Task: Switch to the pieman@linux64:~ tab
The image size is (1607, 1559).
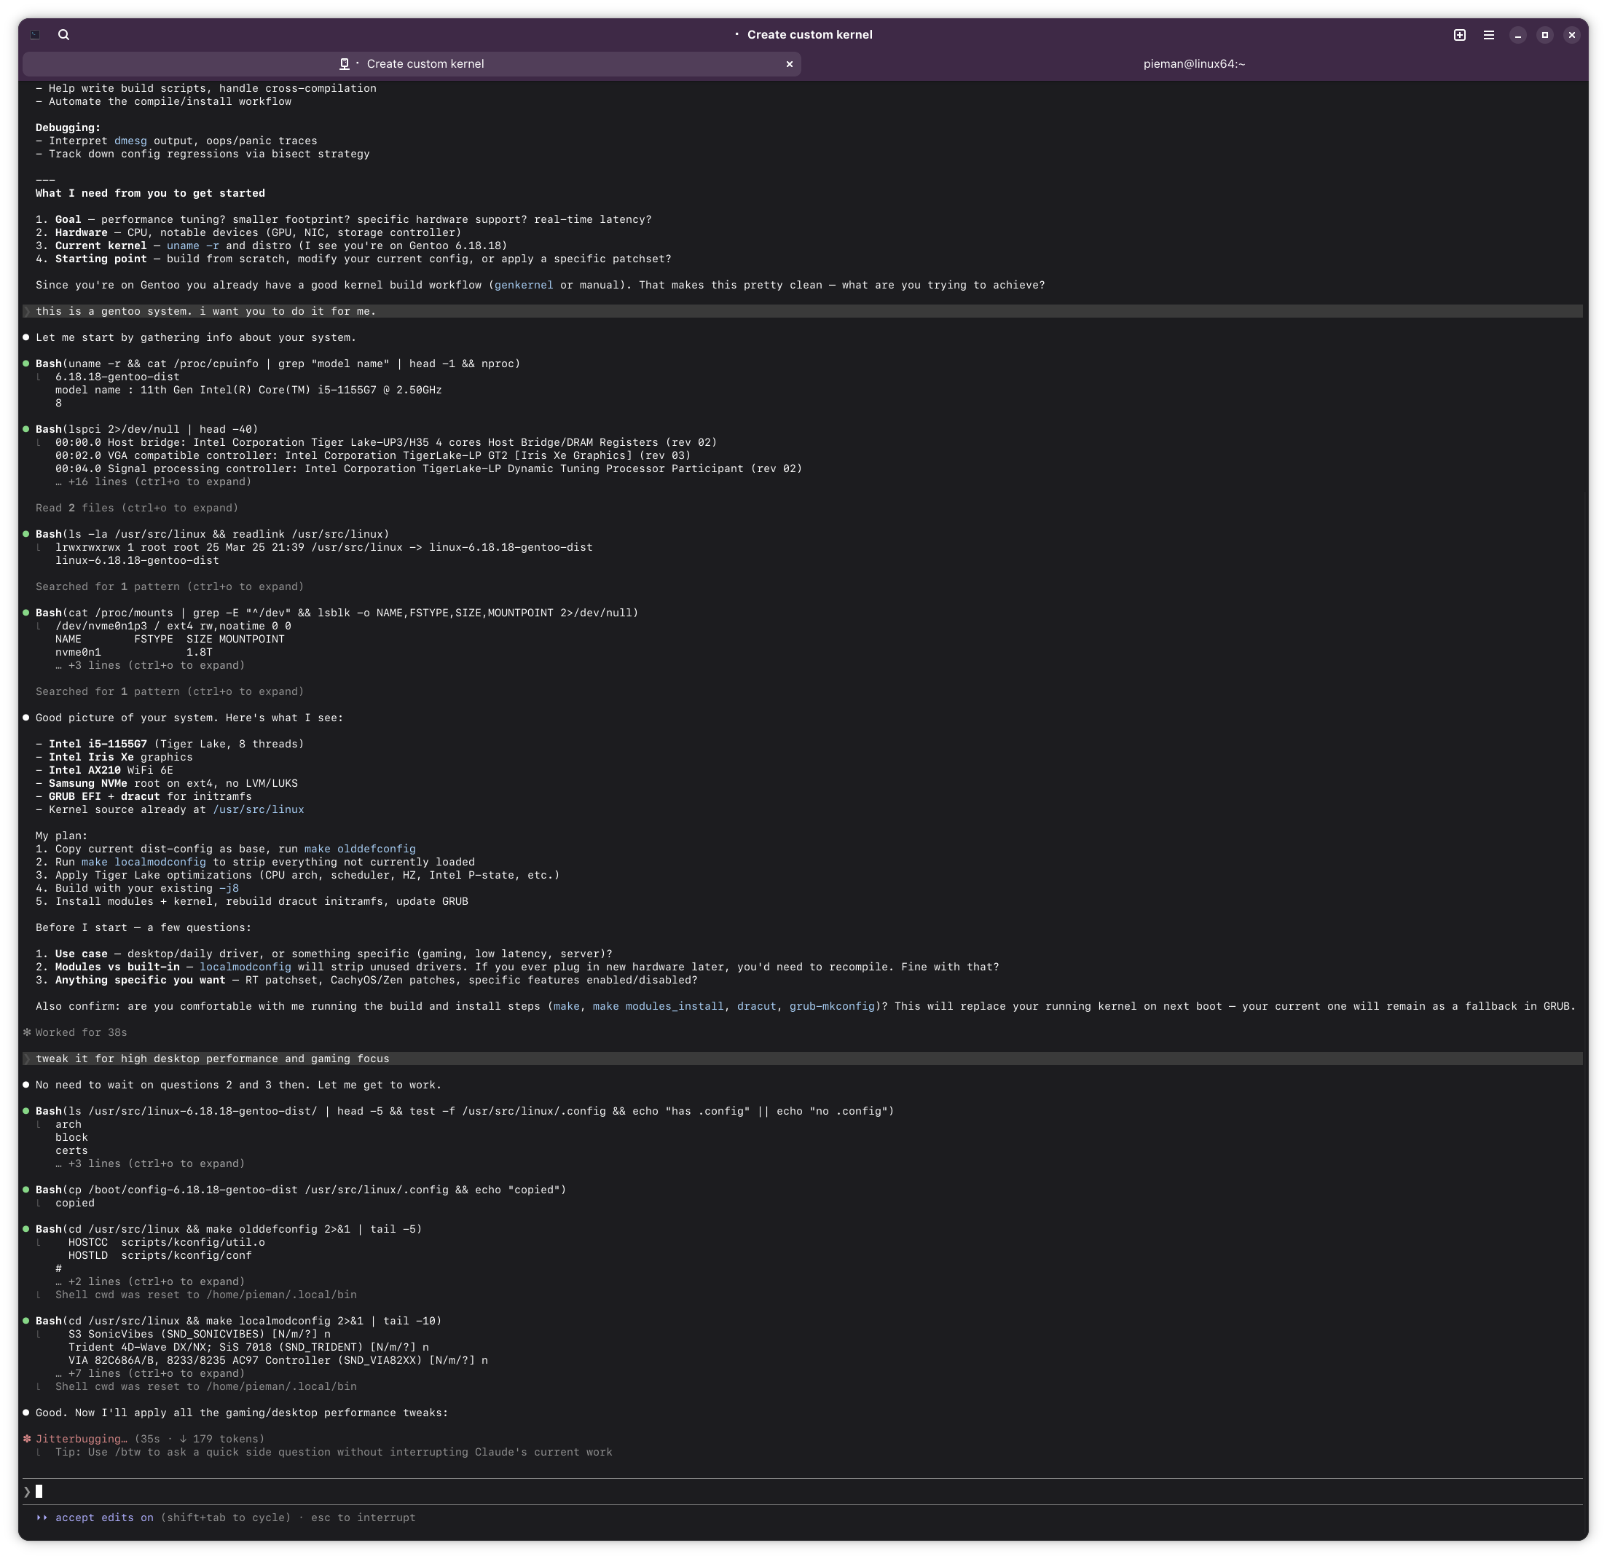Action: (1194, 64)
